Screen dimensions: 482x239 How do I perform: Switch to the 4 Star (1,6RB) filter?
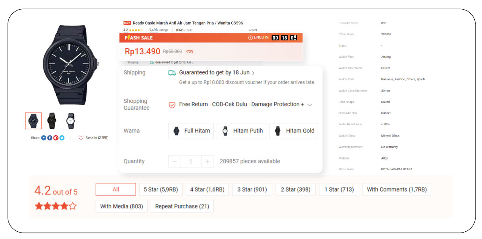207,189
